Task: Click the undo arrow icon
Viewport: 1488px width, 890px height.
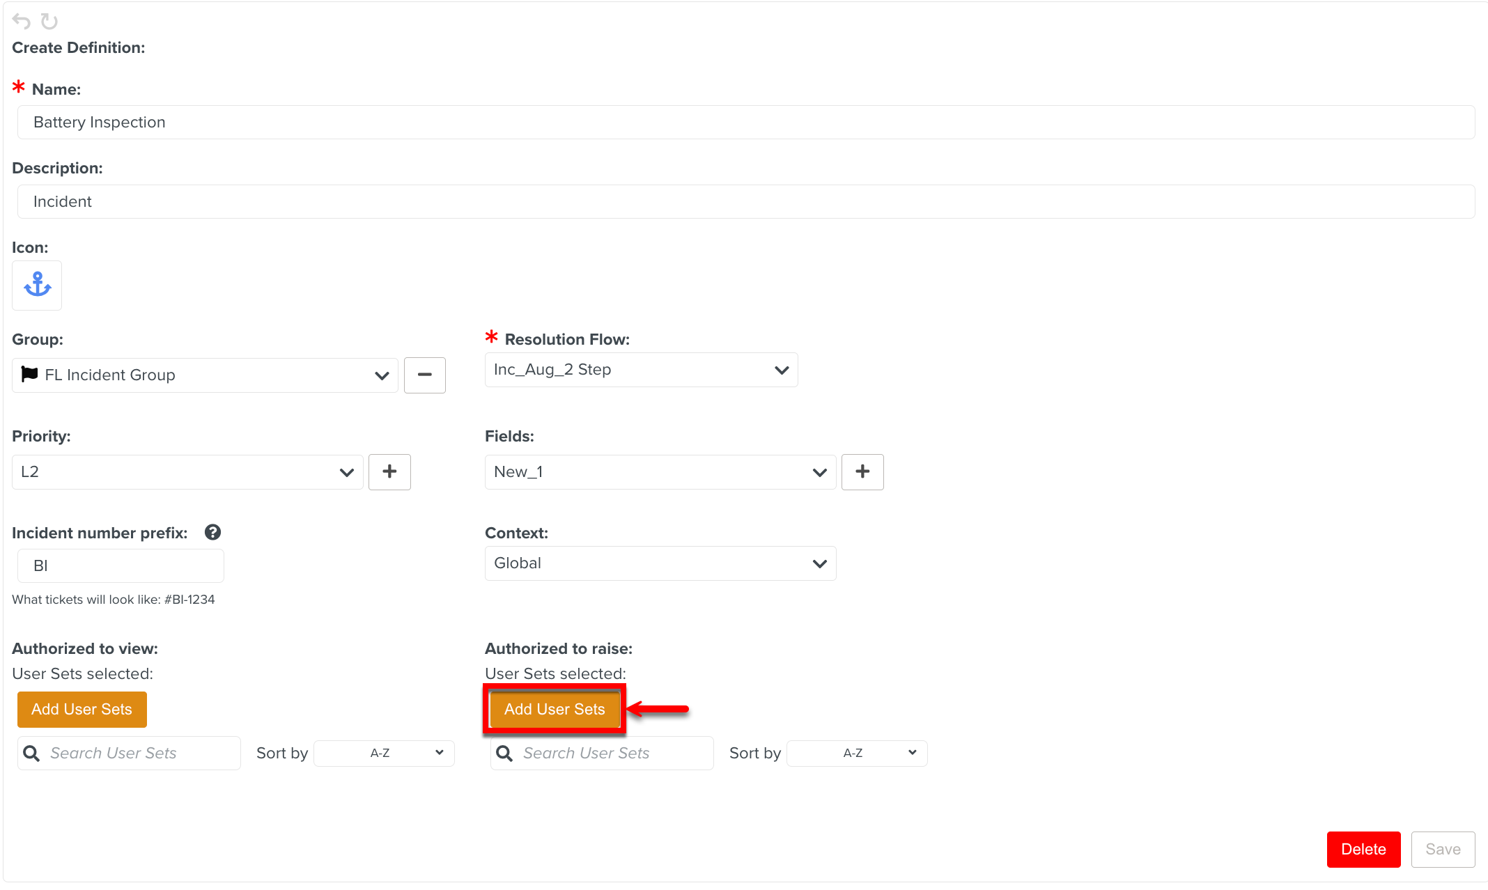Action: click(22, 22)
